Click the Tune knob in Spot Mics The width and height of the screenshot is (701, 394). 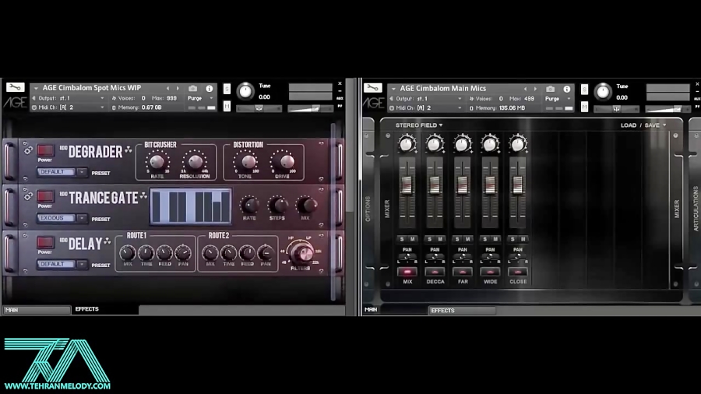[245, 91]
